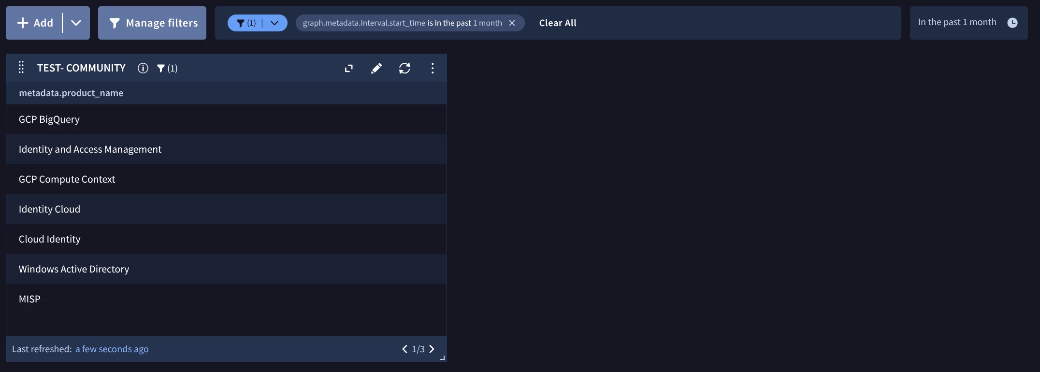Click the 1/3 page indicator
Image resolution: width=1040 pixels, height=372 pixels.
(x=418, y=349)
